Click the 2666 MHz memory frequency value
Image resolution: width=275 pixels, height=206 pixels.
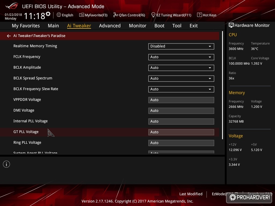point(236,107)
